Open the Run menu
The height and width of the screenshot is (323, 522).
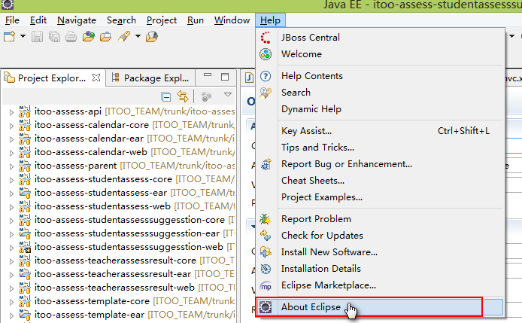coord(196,20)
